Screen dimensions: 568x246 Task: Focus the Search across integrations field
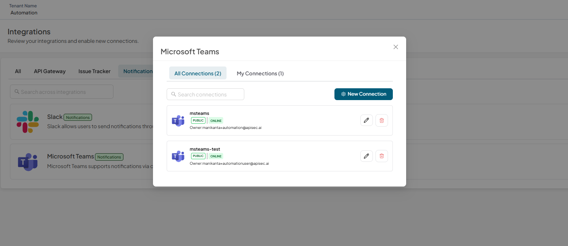coord(62,92)
